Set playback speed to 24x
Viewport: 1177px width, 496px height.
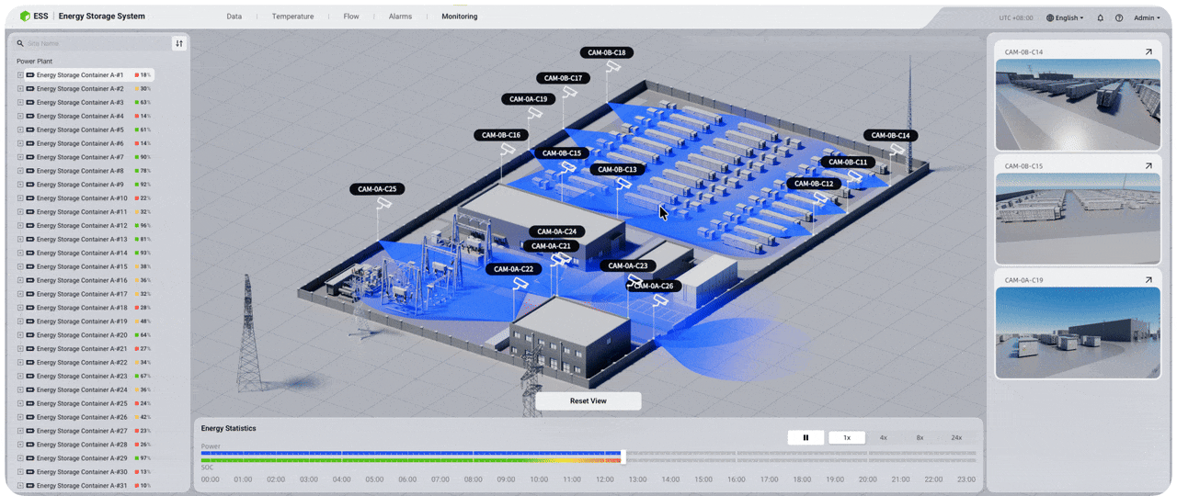pos(956,437)
